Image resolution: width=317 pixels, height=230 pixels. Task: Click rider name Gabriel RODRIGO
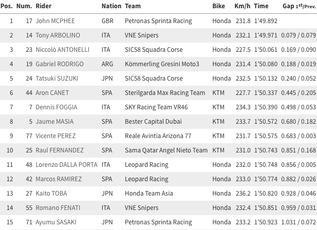(x=60, y=64)
